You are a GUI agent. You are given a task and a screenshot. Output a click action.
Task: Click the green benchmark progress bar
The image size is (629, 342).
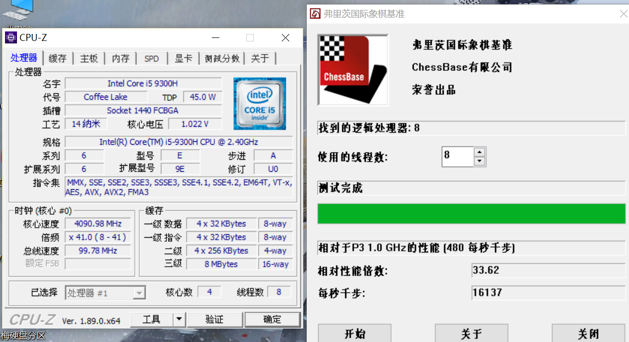point(471,213)
